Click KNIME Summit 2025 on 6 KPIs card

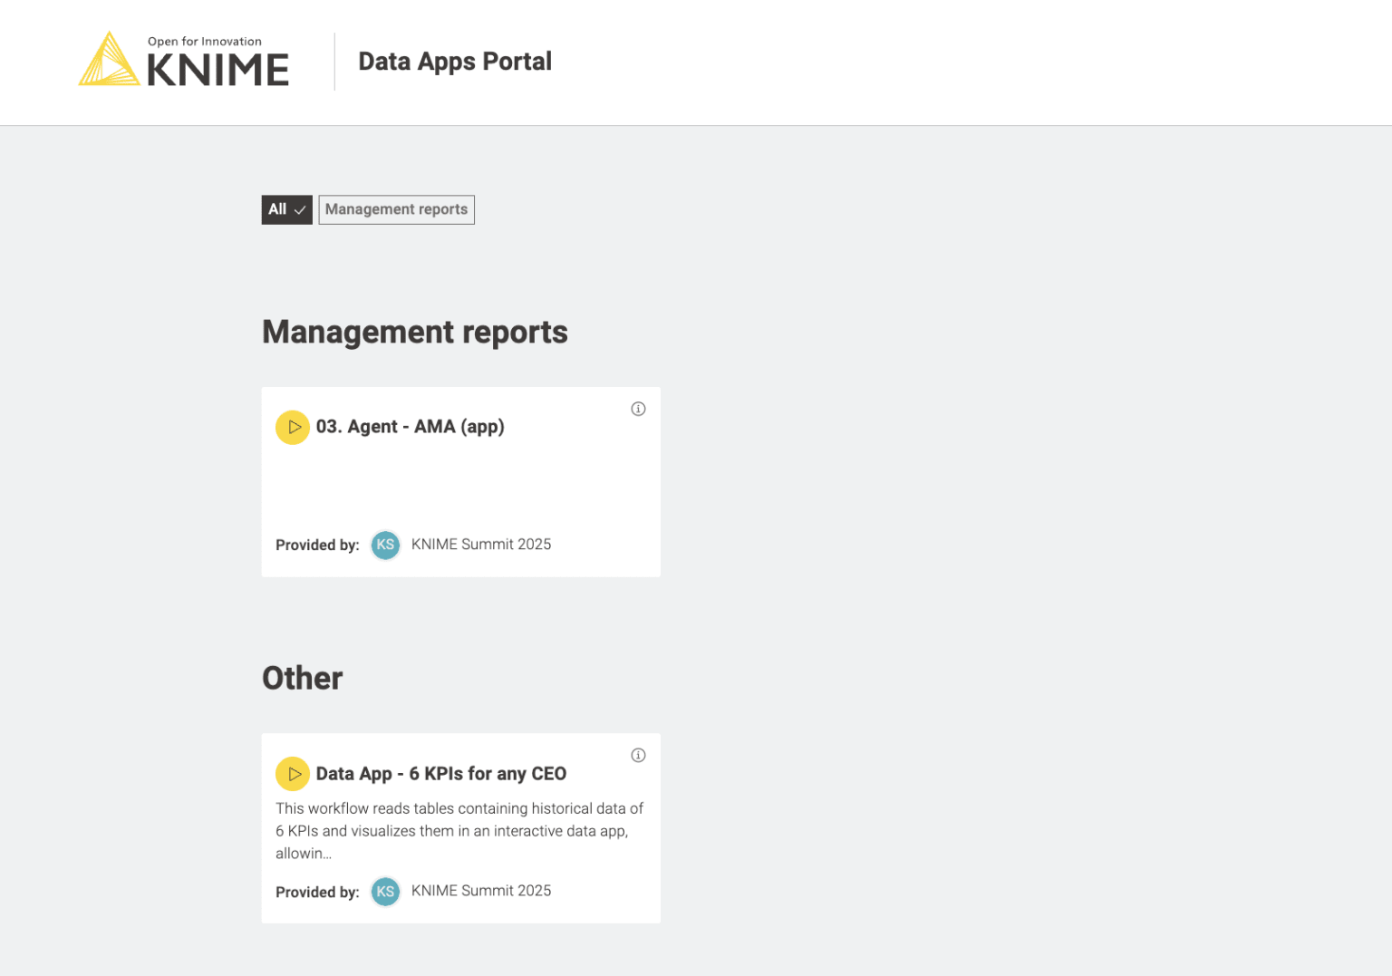(481, 891)
